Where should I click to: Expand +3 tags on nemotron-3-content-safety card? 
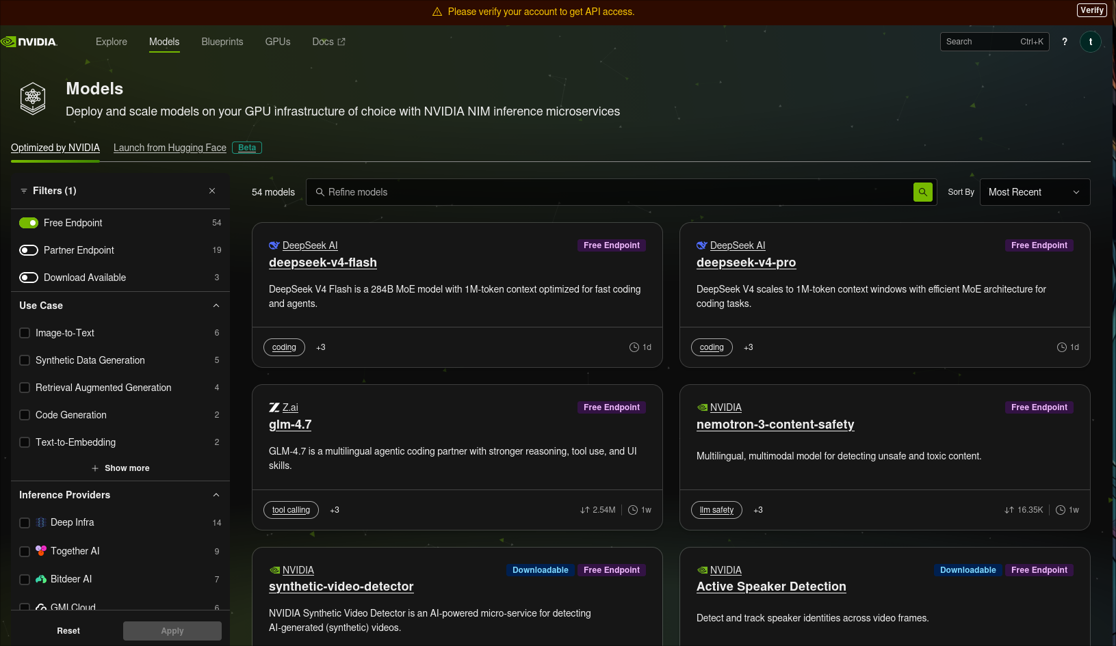(758, 510)
